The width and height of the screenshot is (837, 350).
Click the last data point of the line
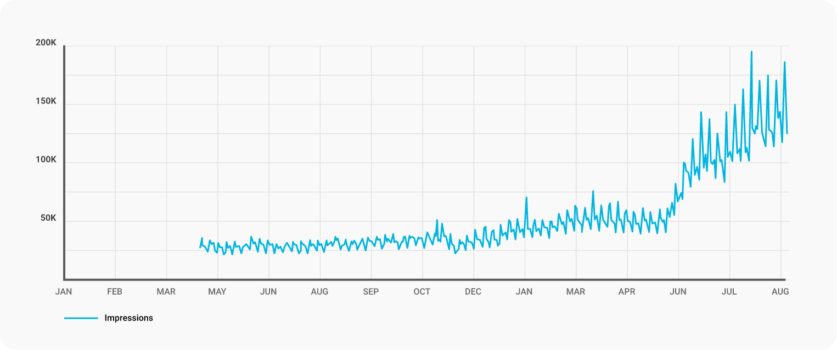tap(787, 133)
